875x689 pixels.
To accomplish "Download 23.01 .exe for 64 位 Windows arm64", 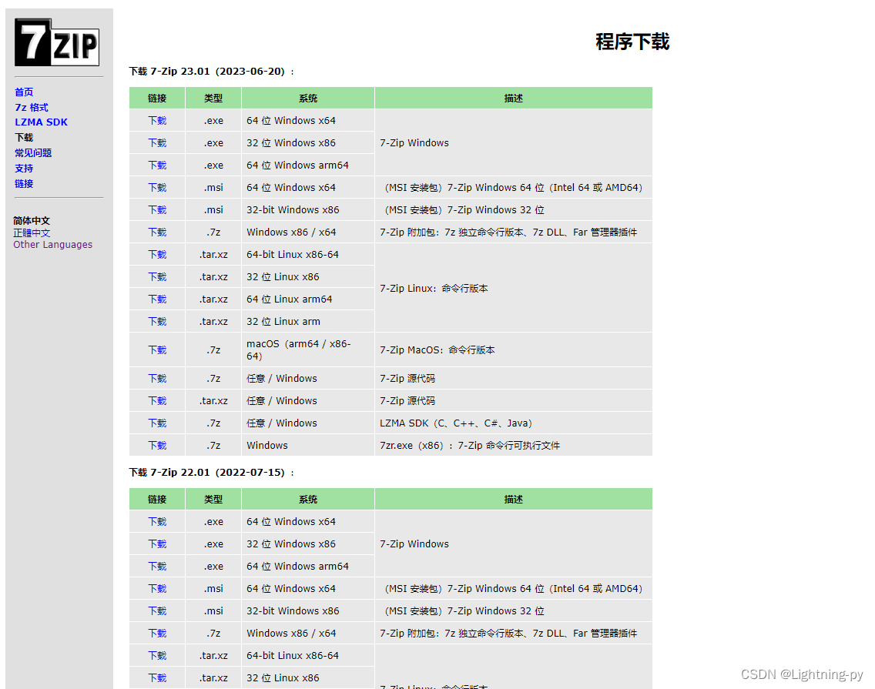I will pos(157,166).
